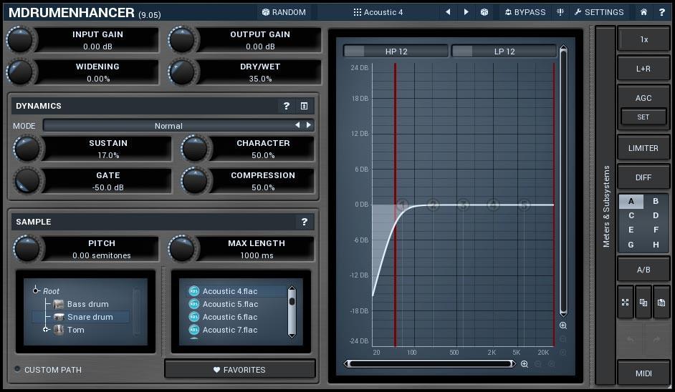This screenshot has width=675, height=392.
Task: Open the Dynamics section presets icon
Action: pyautogui.click(x=304, y=106)
